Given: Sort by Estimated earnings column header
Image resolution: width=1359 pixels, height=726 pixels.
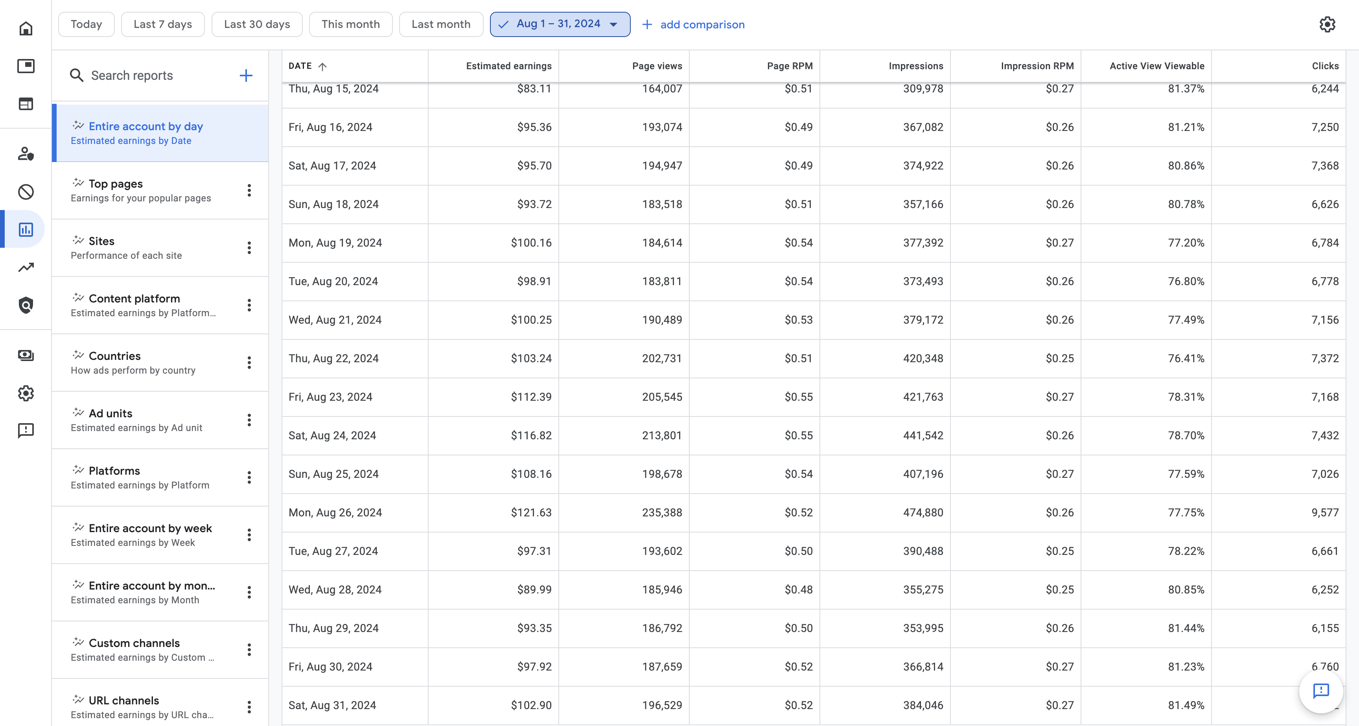Looking at the screenshot, I should coord(508,66).
